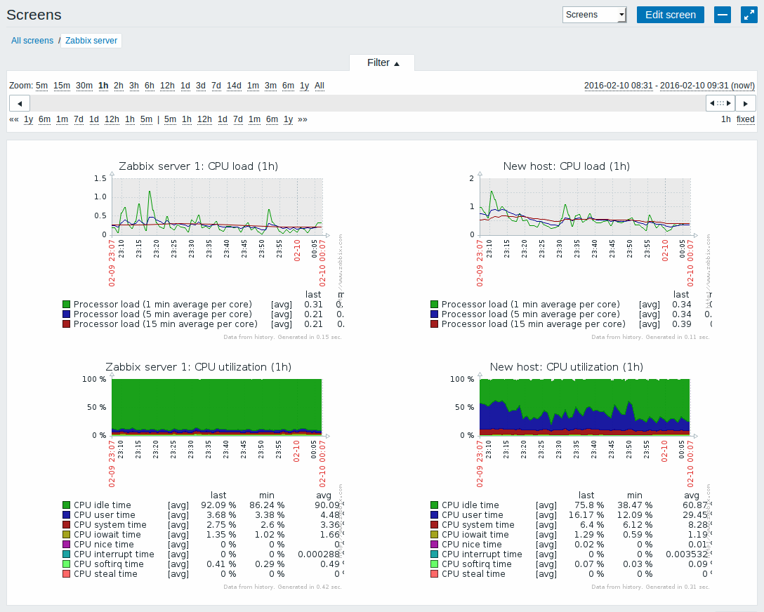Toggle fullscreen mode with the expand icon
The image size is (764, 612).
click(749, 15)
